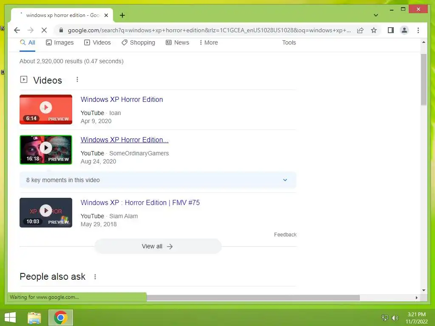Open File Explorer from the taskbar
This screenshot has width=435, height=326.
click(x=34, y=318)
